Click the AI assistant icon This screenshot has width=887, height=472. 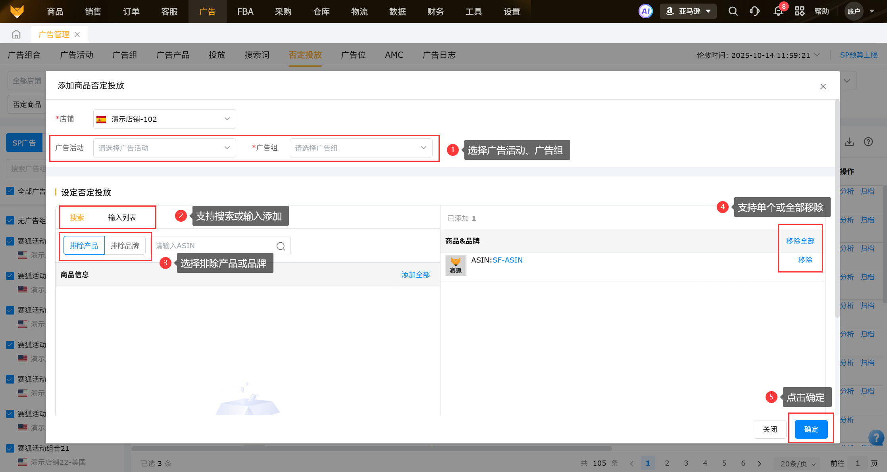pos(645,11)
